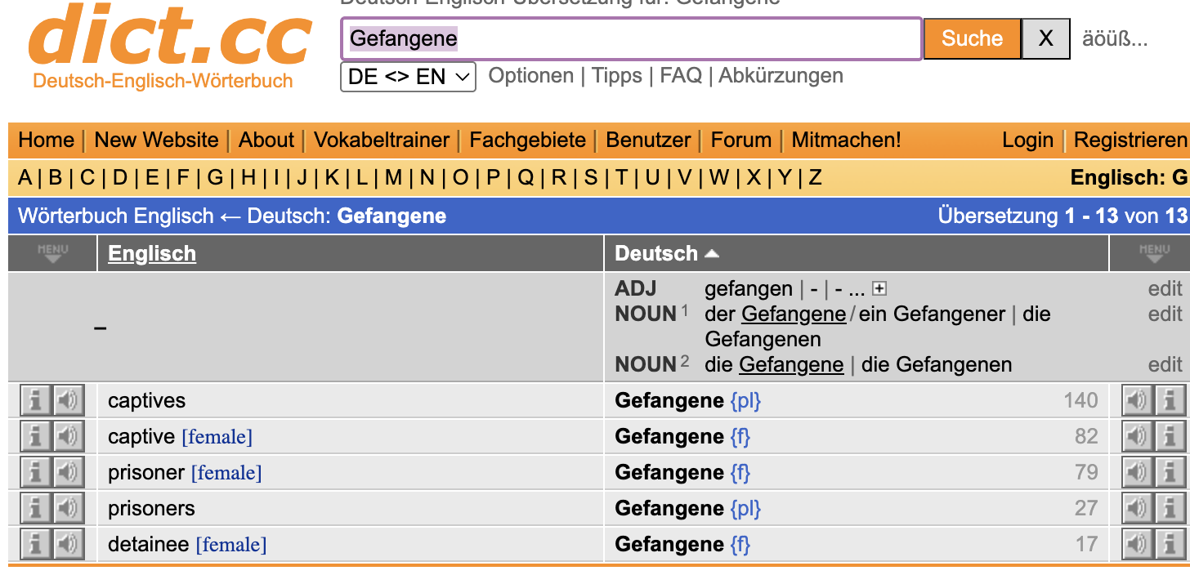Play German audio for Gefangene in captives row
This screenshot has height=575, width=1190.
(1137, 400)
